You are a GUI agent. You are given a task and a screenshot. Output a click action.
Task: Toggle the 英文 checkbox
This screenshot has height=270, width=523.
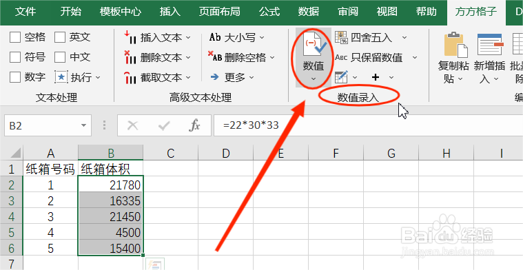(x=60, y=37)
